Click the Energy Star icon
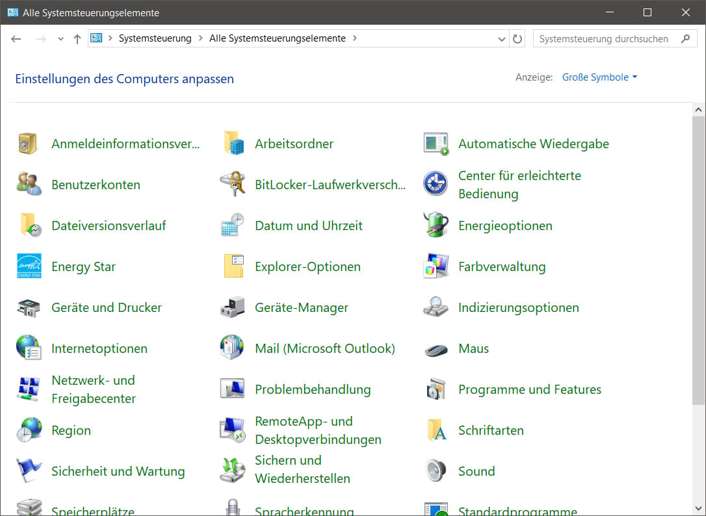This screenshot has width=706, height=516. [29, 266]
